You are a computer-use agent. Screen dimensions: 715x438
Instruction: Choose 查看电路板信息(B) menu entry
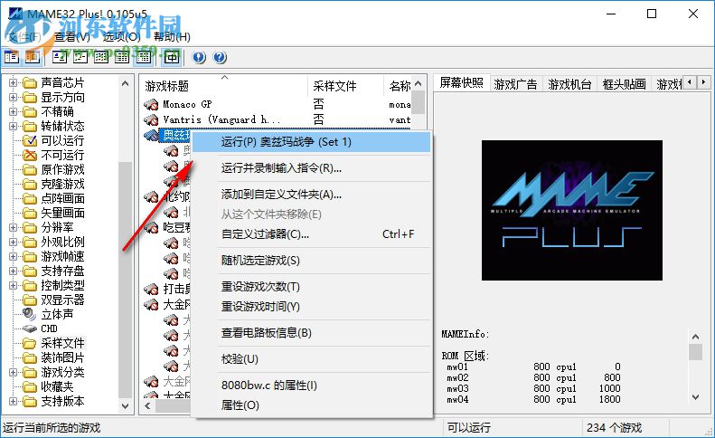coord(312,333)
